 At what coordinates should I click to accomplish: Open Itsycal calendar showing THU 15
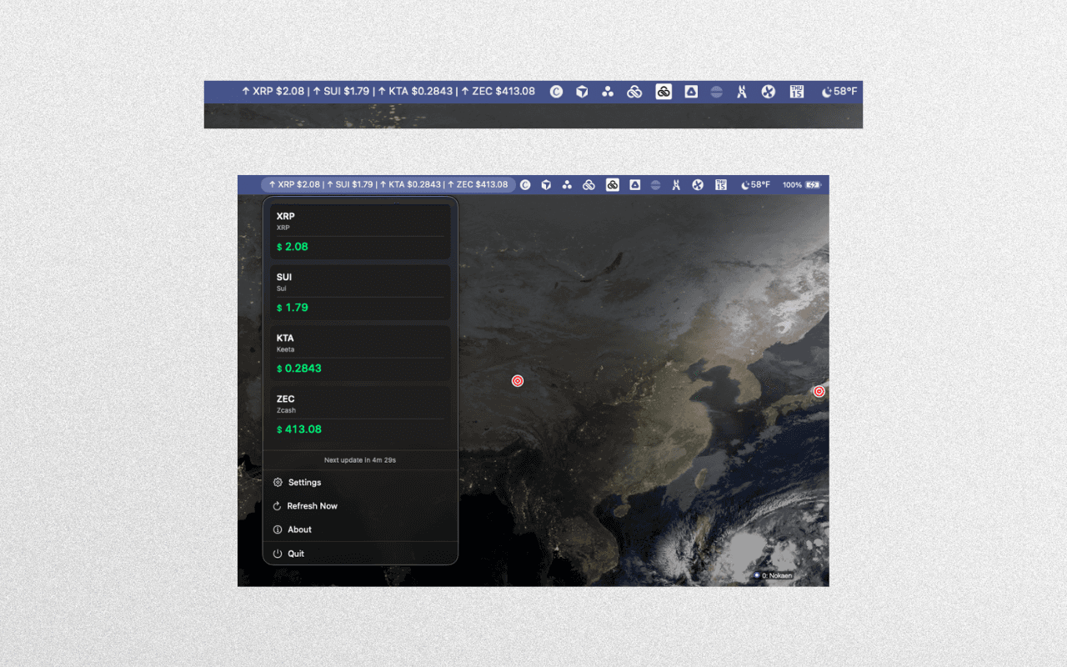pyautogui.click(x=720, y=184)
